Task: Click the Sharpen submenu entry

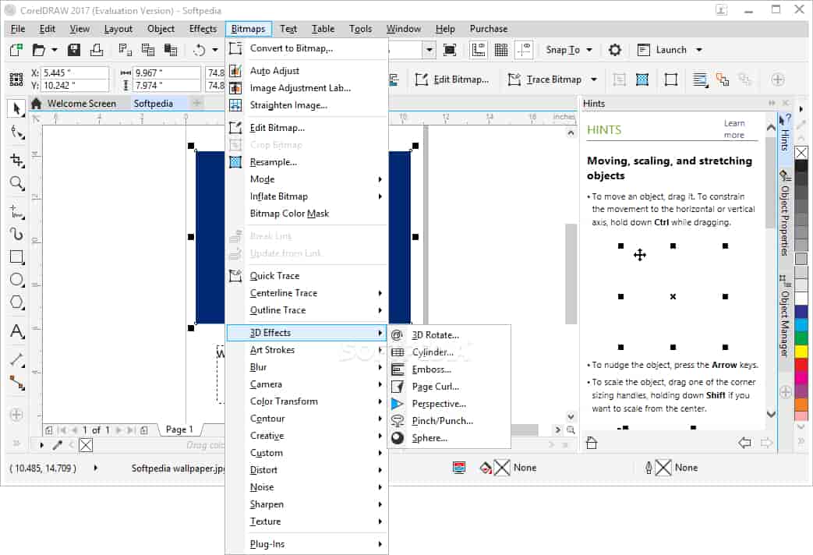Action: pyautogui.click(x=307, y=504)
